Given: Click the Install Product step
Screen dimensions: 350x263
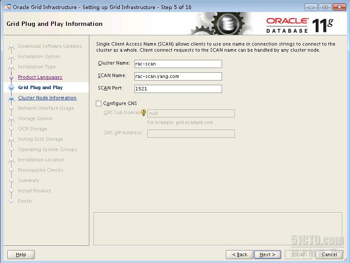Looking at the screenshot, I should pyautogui.click(x=34, y=191).
